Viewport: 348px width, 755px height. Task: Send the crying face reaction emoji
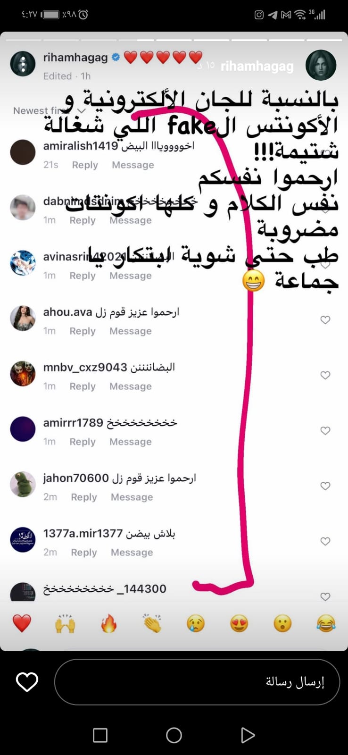coord(196,624)
